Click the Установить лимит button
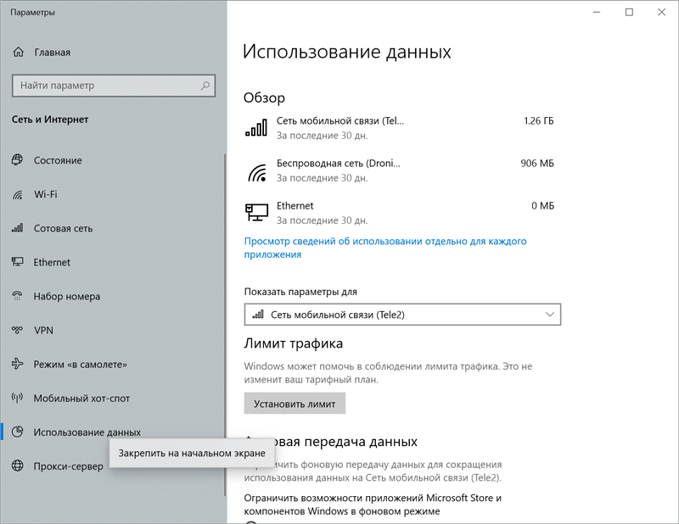 [x=295, y=403]
